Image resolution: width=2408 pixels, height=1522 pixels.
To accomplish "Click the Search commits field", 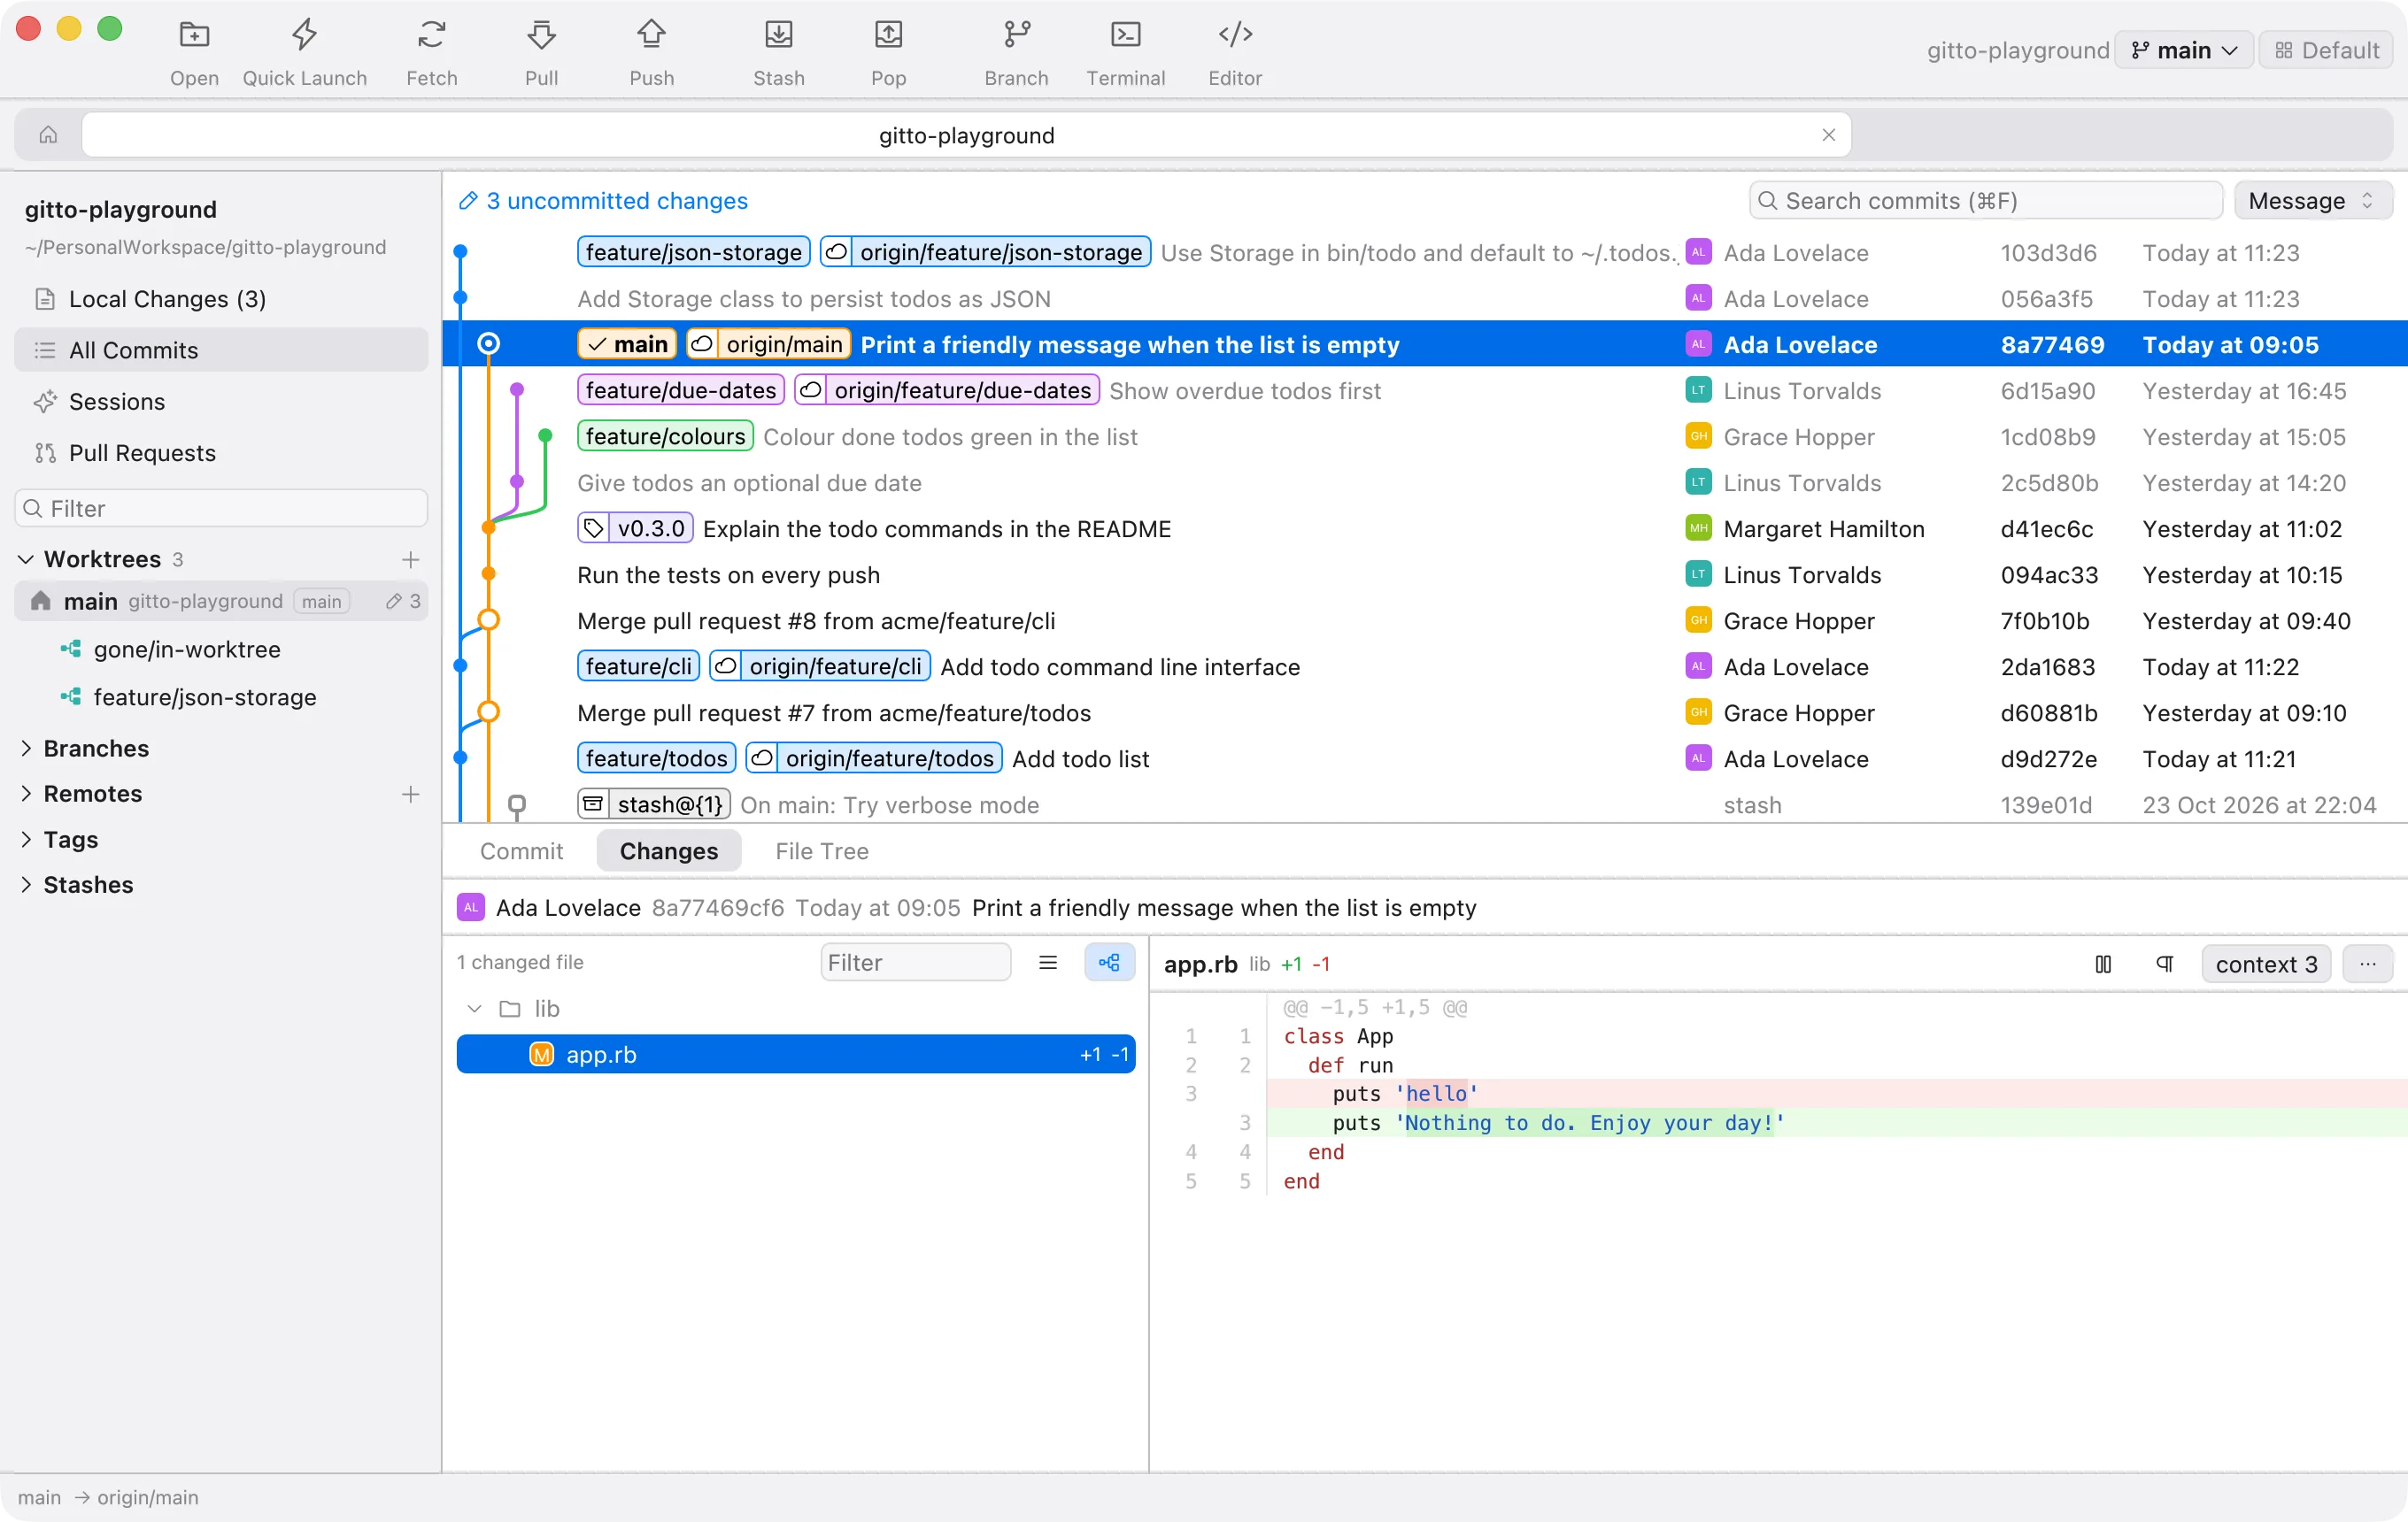I will point(1985,201).
